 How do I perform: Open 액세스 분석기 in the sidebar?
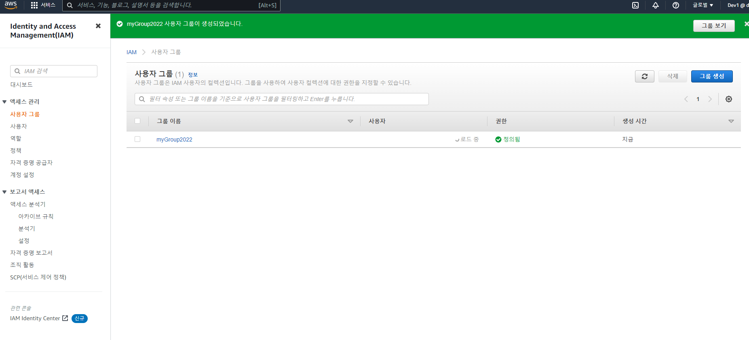point(28,204)
